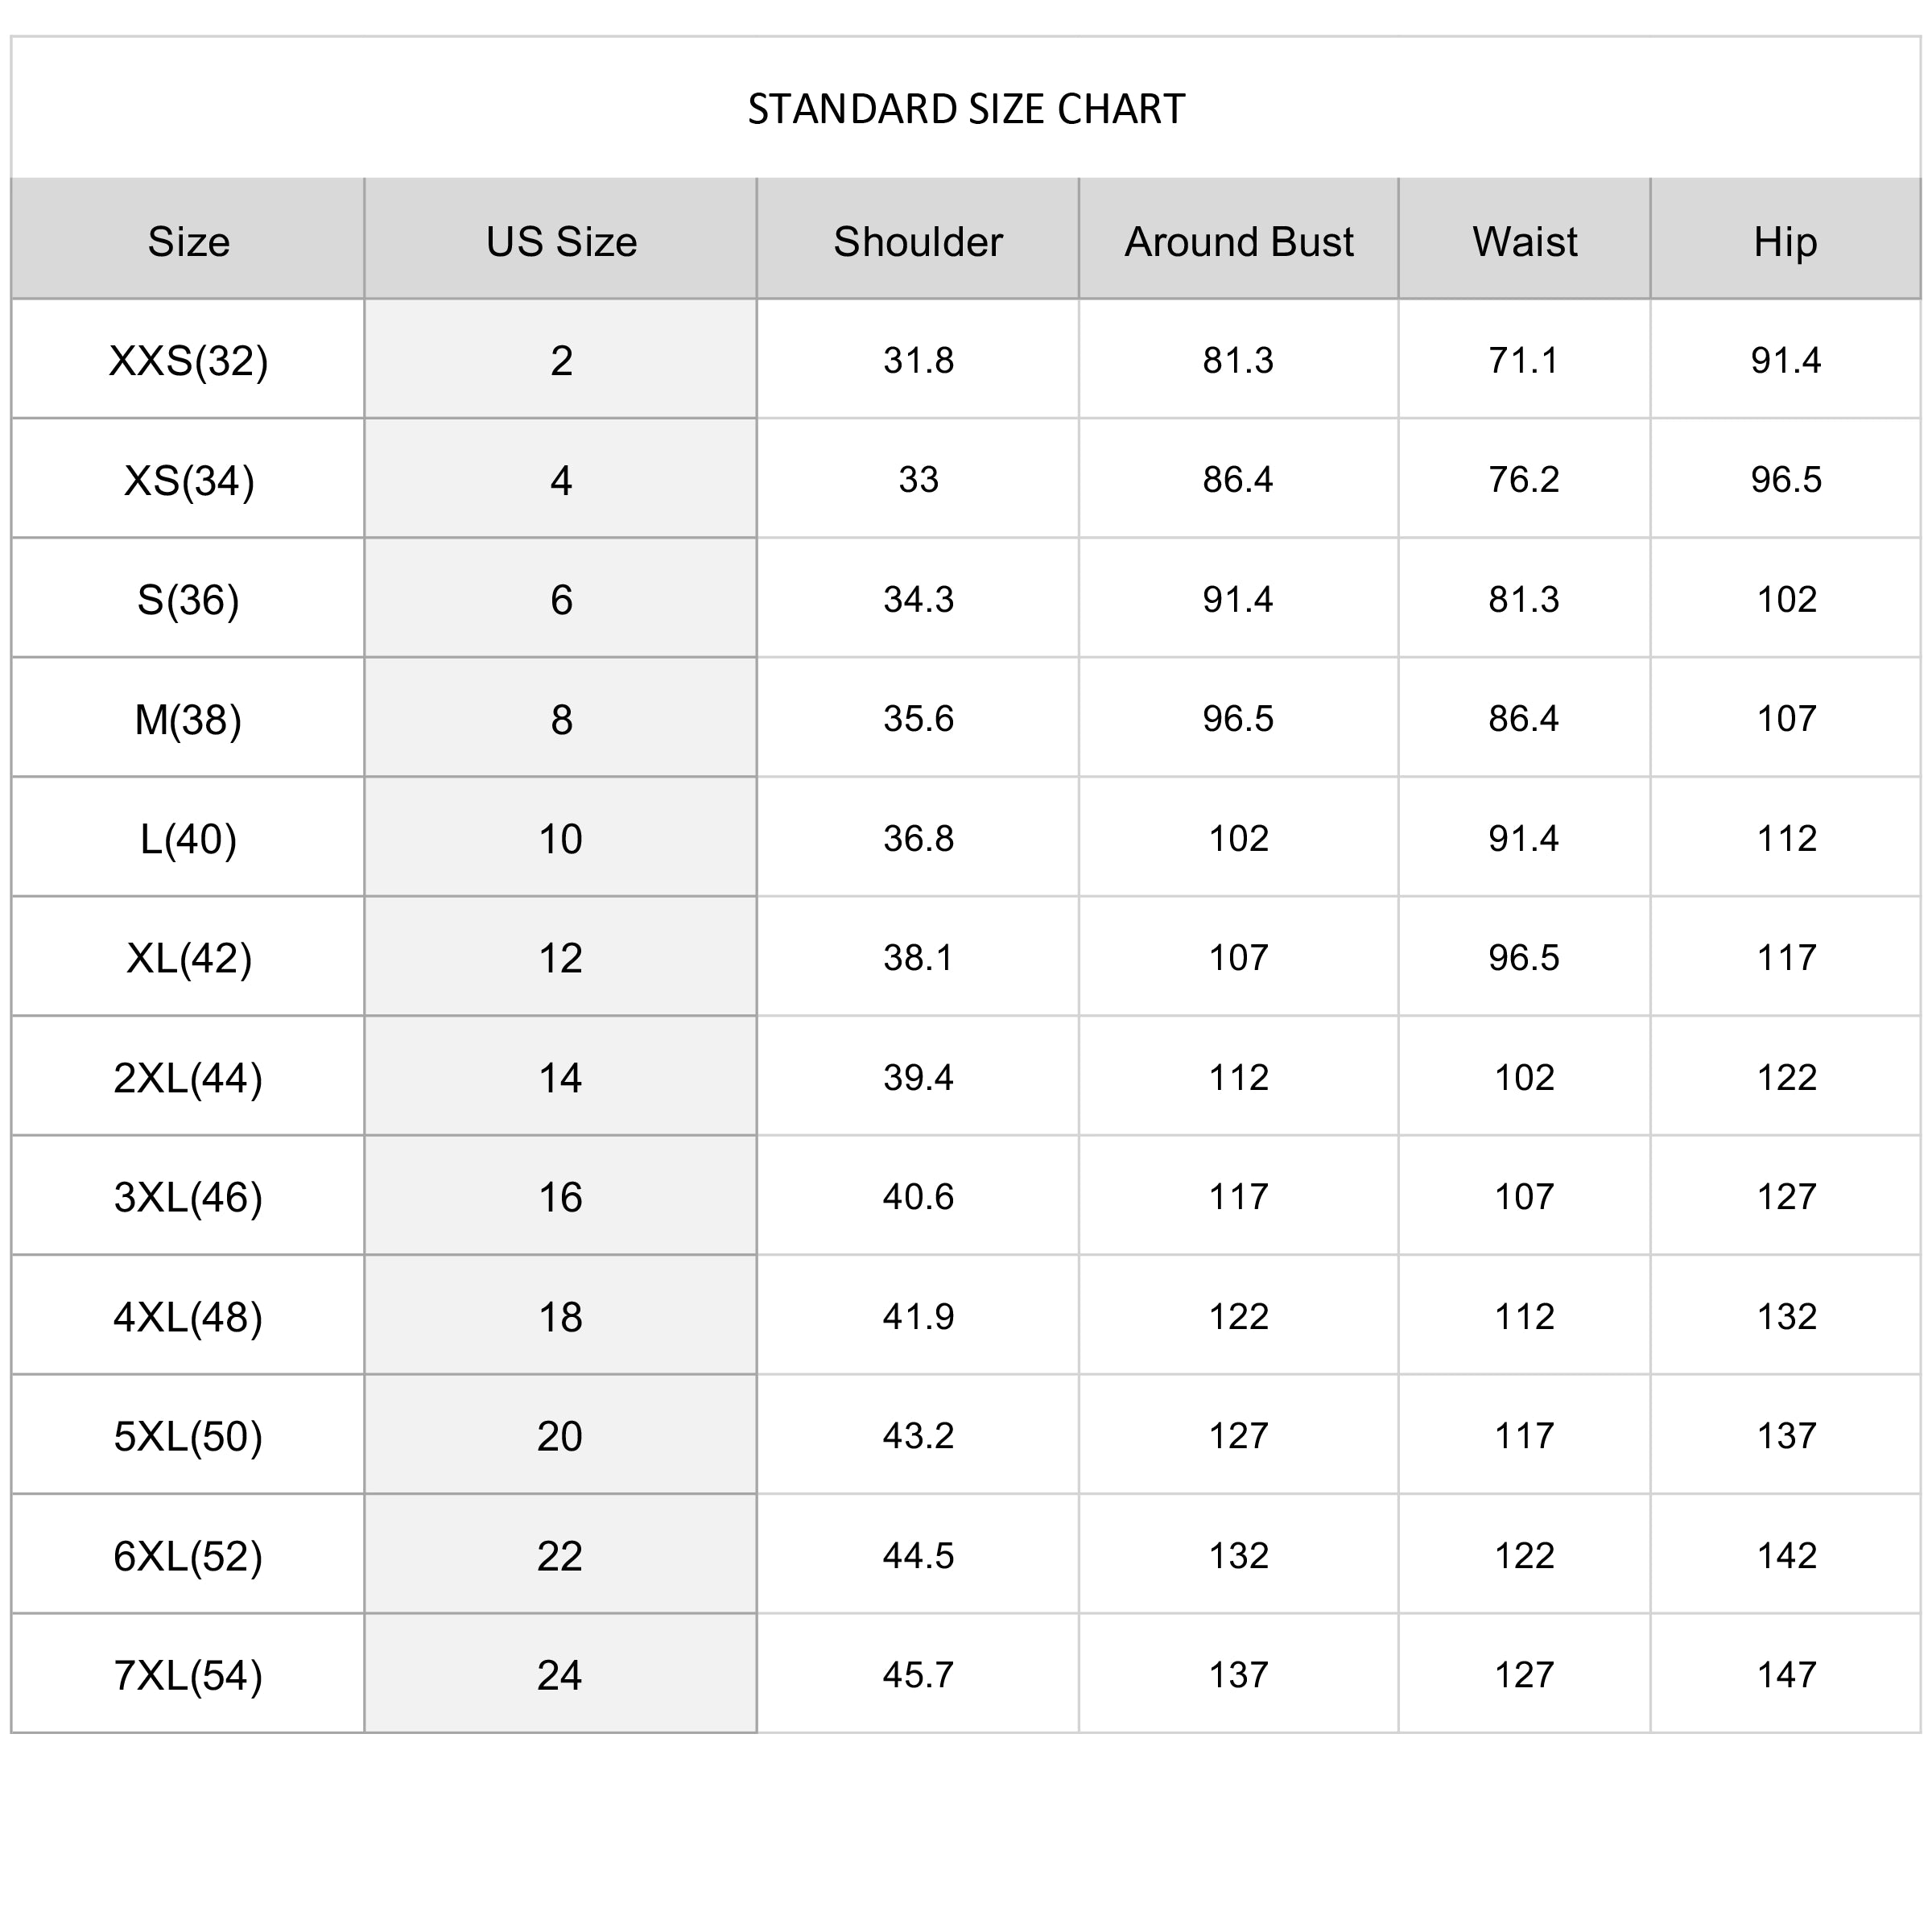Viewport: 1932px width, 1932px height.
Task: Select the Hip column header
Action: click(1785, 242)
